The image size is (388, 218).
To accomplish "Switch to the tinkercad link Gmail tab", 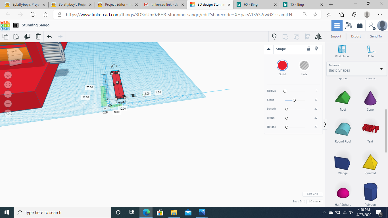I will point(164,5).
